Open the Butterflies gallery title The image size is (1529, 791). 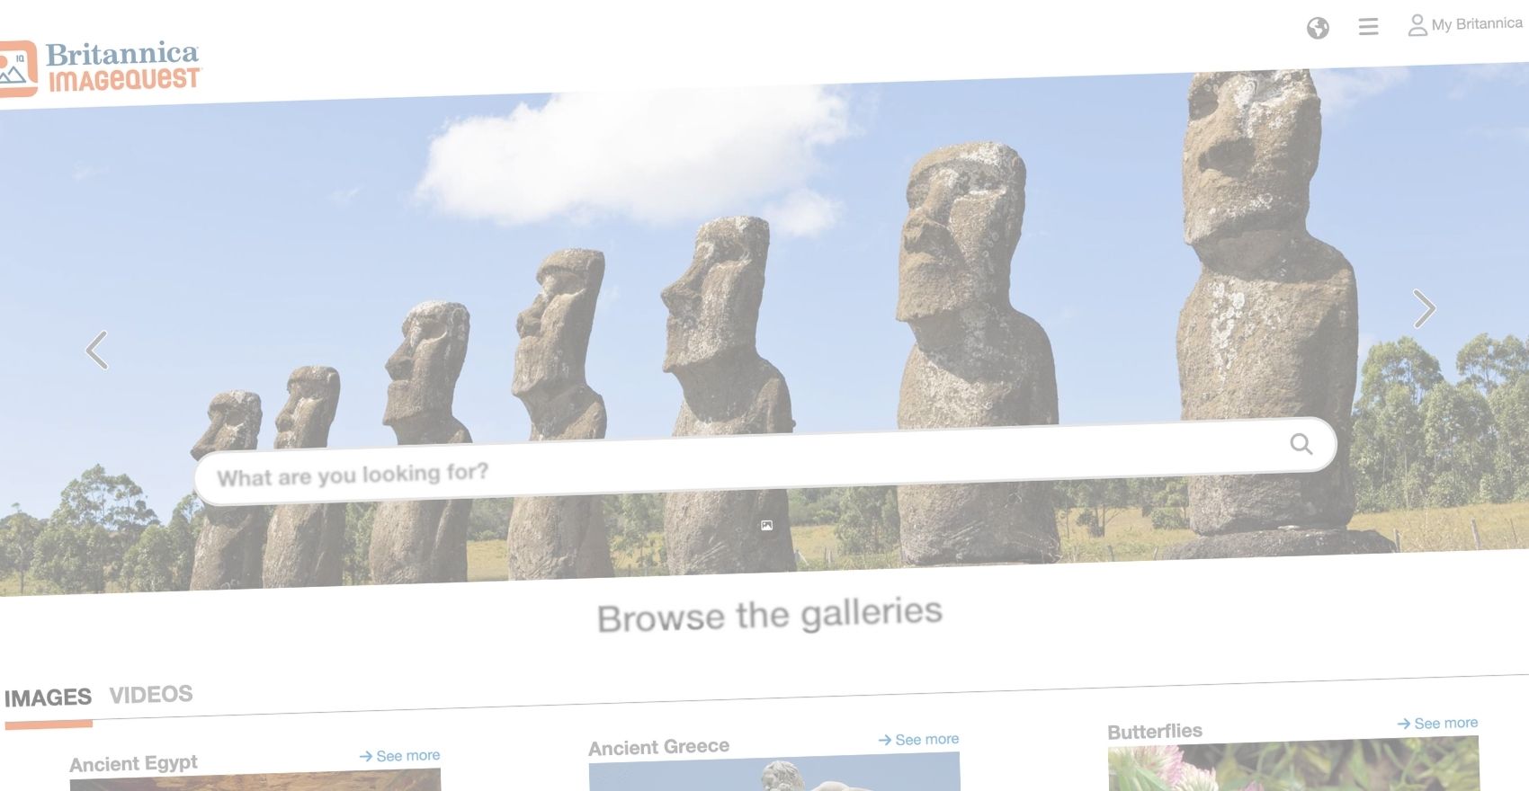(1155, 731)
